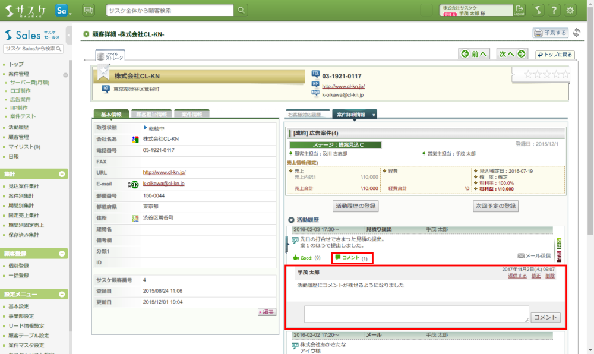Go to previous customer with 前へ
This screenshot has height=354, width=594.
coord(474,54)
